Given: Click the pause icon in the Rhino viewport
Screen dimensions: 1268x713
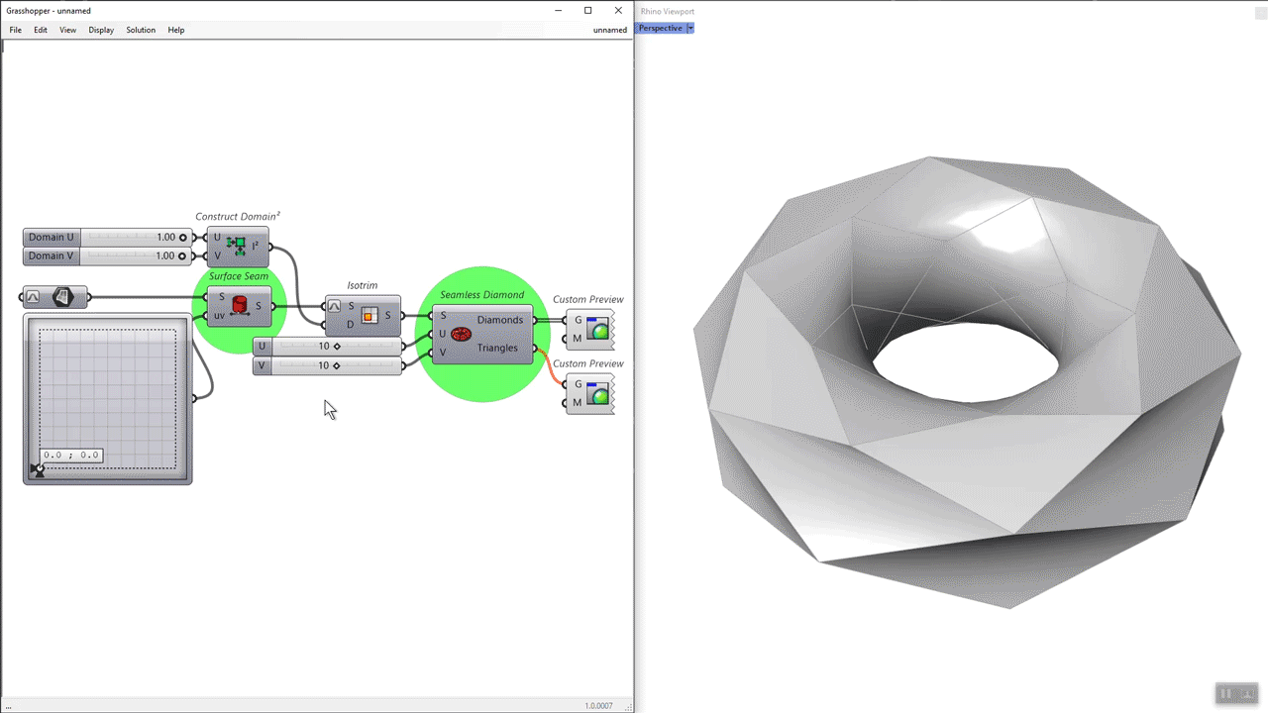Looking at the screenshot, I should tap(1226, 692).
